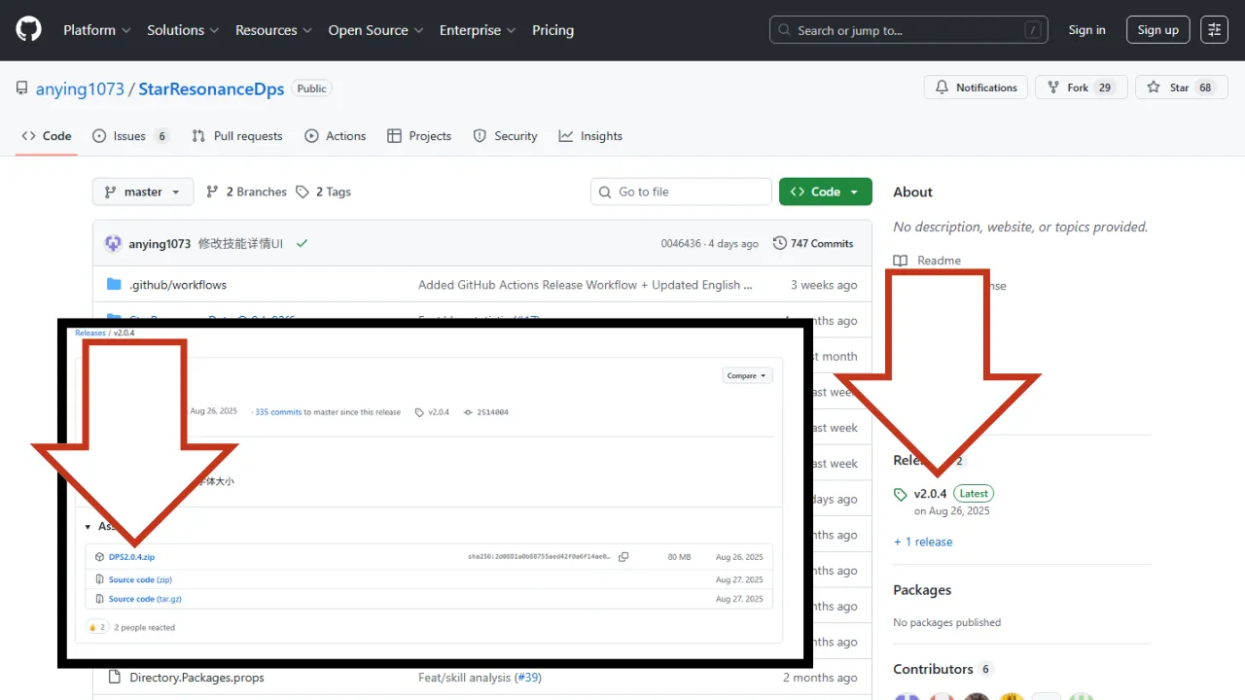Open the .github/workflows folder
Viewport: 1245px width, 700px height.
(178, 285)
